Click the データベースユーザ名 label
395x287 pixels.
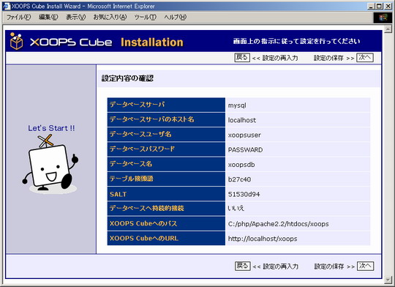coord(140,134)
